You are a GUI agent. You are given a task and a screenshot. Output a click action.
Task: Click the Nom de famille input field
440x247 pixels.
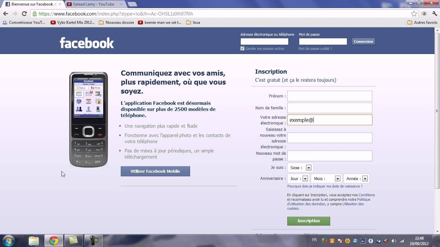pyautogui.click(x=330, y=108)
